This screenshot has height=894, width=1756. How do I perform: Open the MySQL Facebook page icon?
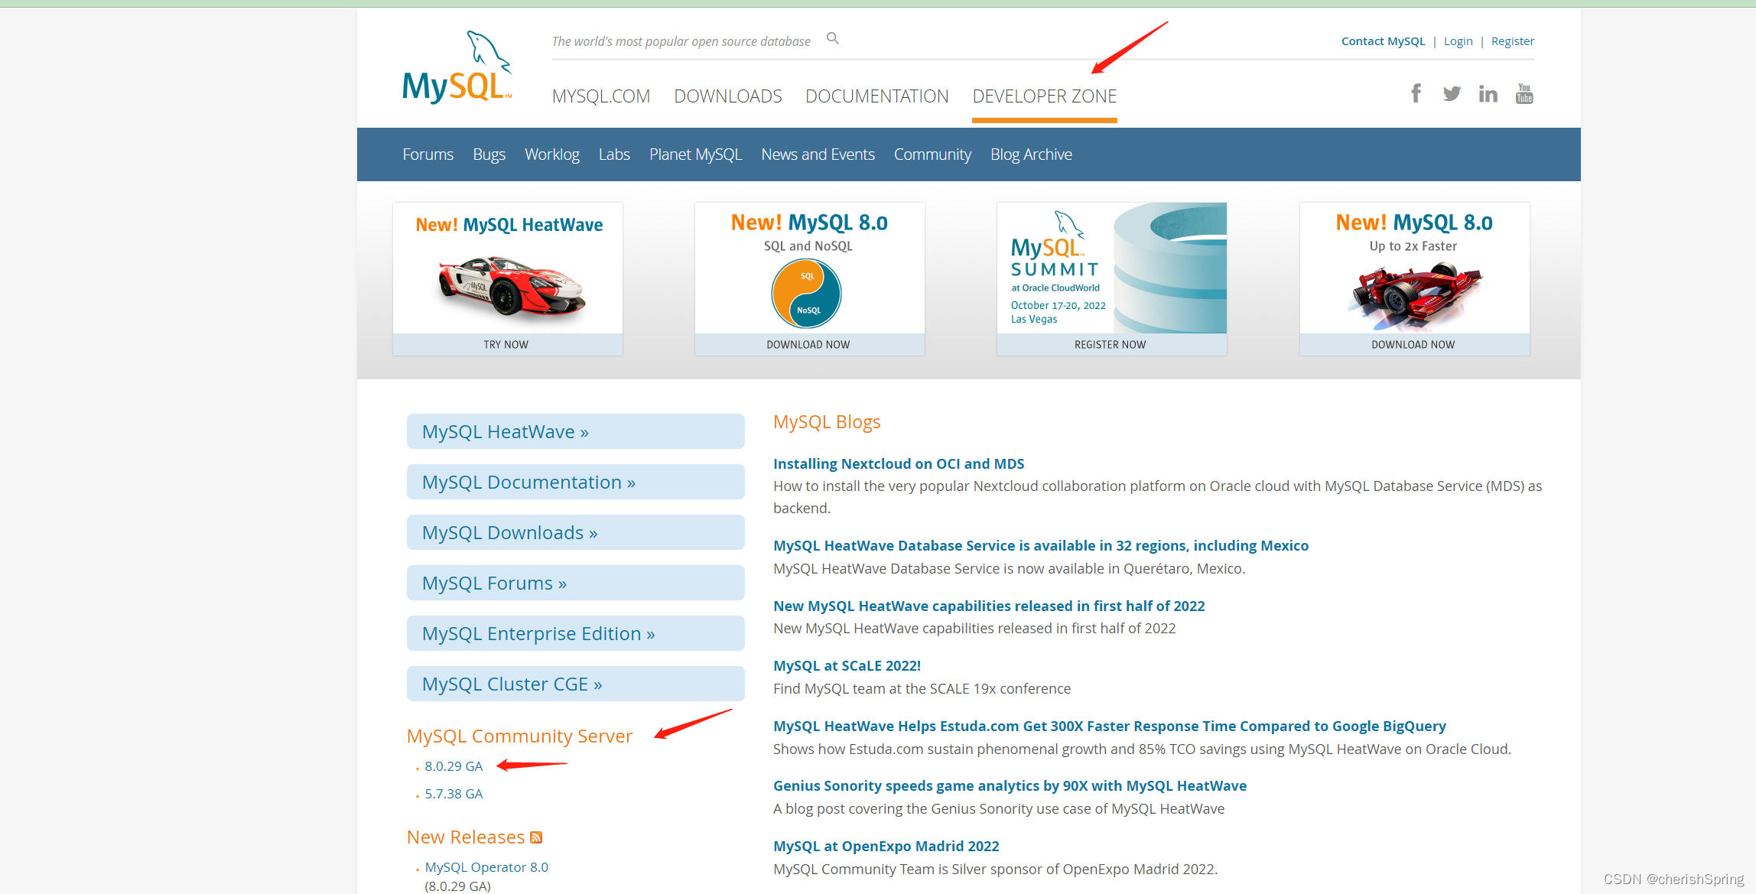(x=1416, y=93)
